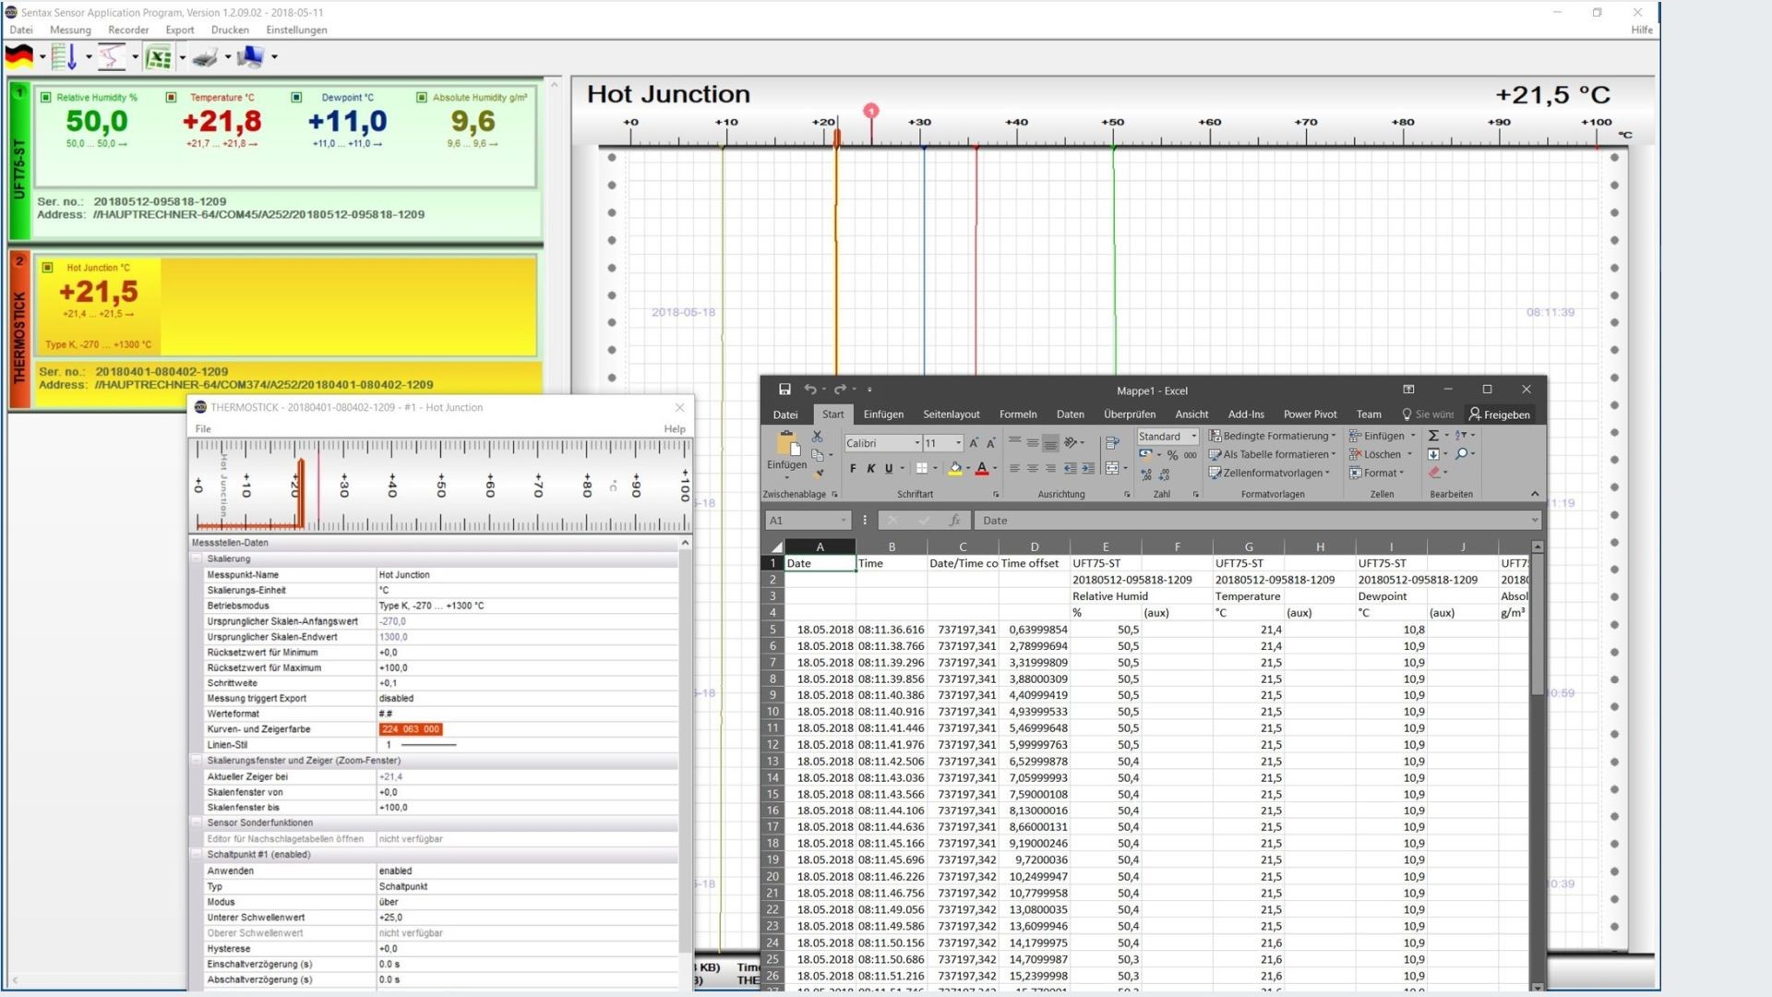The image size is (1772, 997).
Task: Toggle the Dewpoint °C checkbox
Action: 296,97
